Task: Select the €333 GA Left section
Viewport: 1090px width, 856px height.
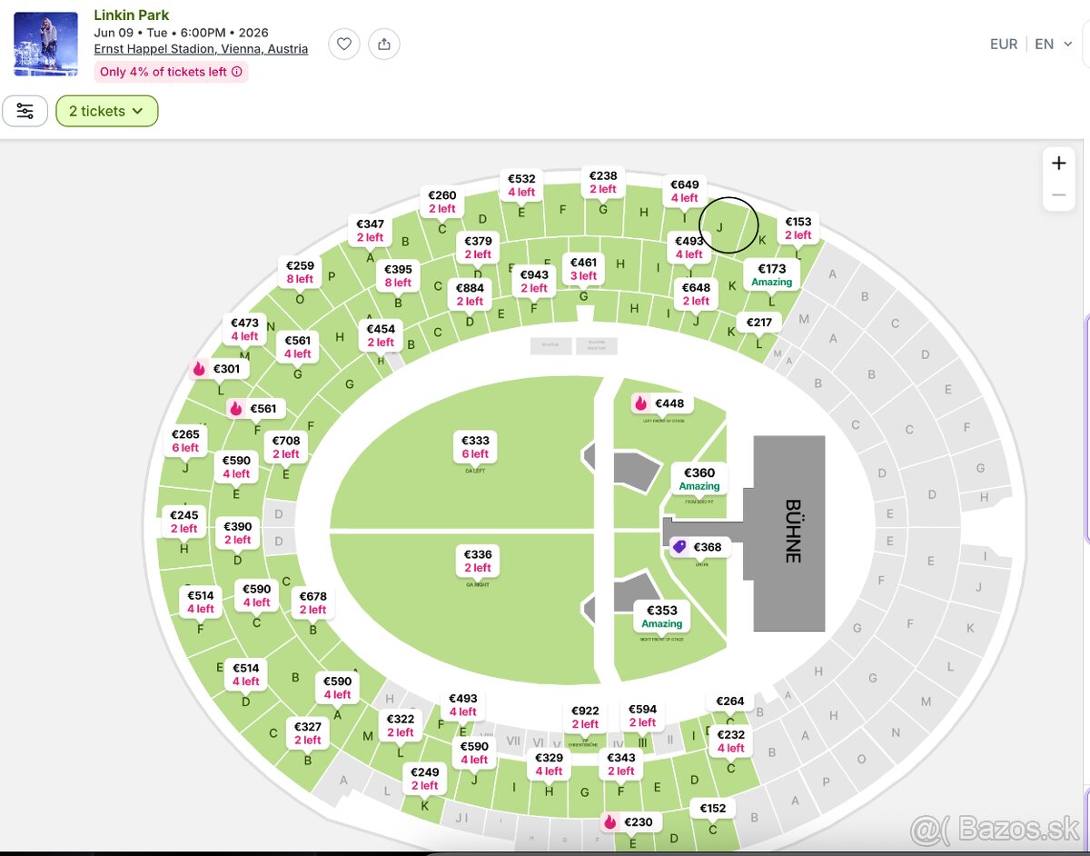Action: point(475,447)
